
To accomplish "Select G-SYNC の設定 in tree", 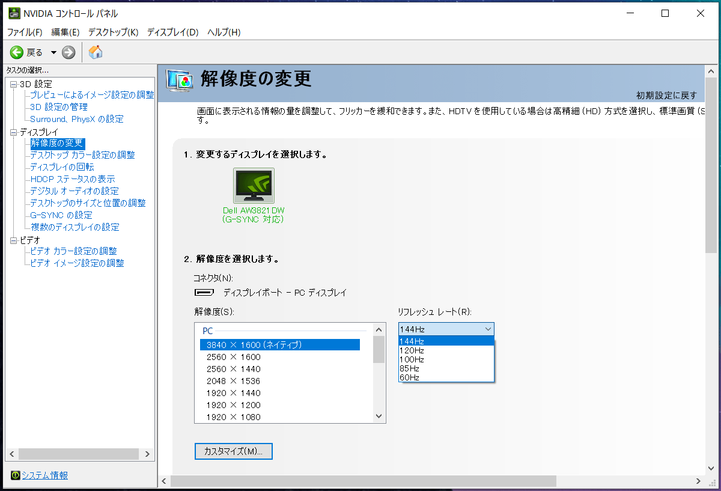I will [61, 215].
